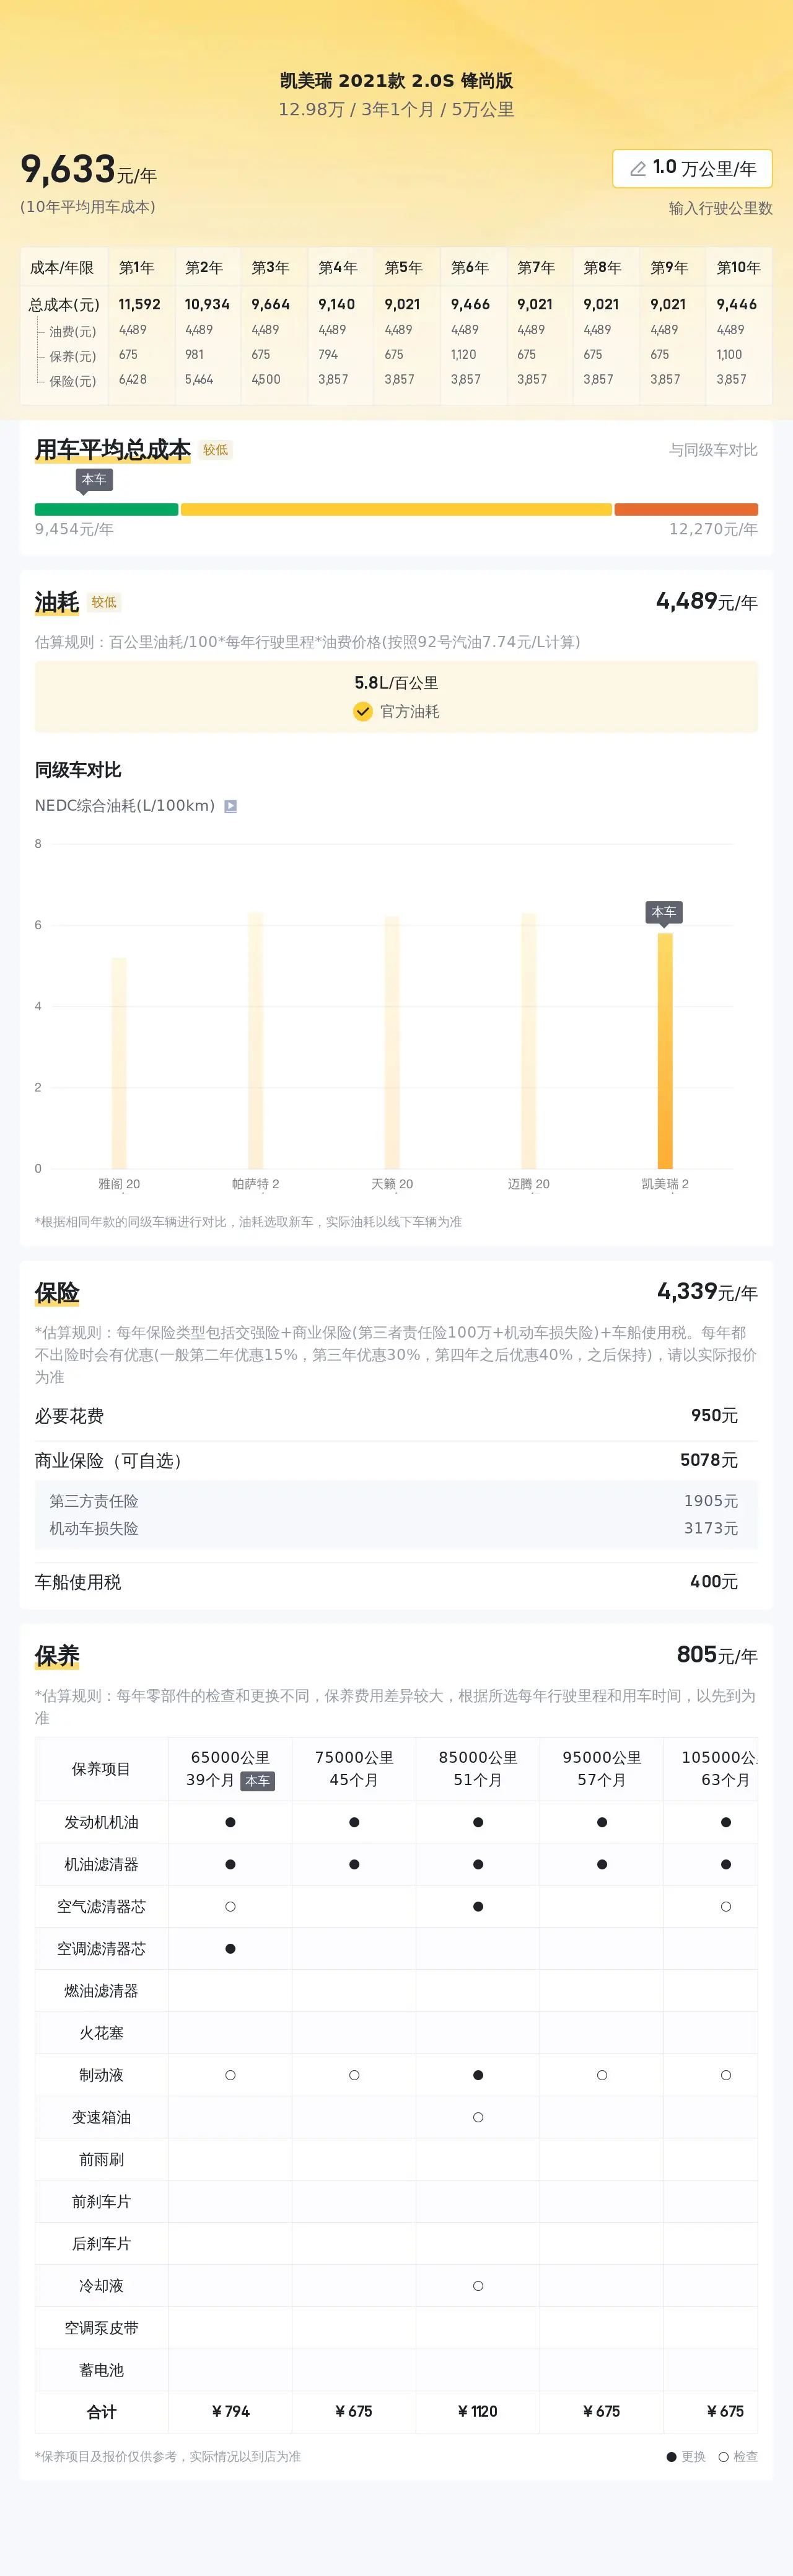
Task: Click the 本车 badge in the 39个月 header
Action: click(257, 1781)
